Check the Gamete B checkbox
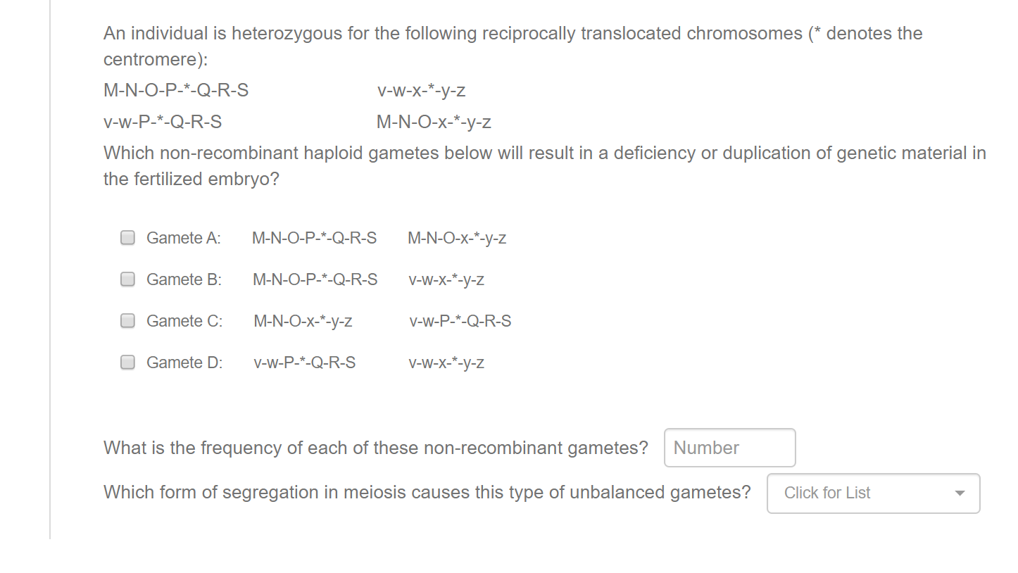Screen dimensions: 1018x573 (x=127, y=279)
